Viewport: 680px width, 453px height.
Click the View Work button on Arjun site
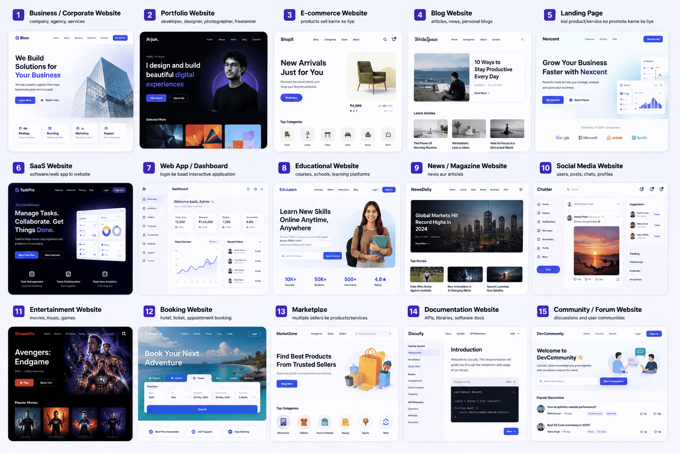[156, 98]
